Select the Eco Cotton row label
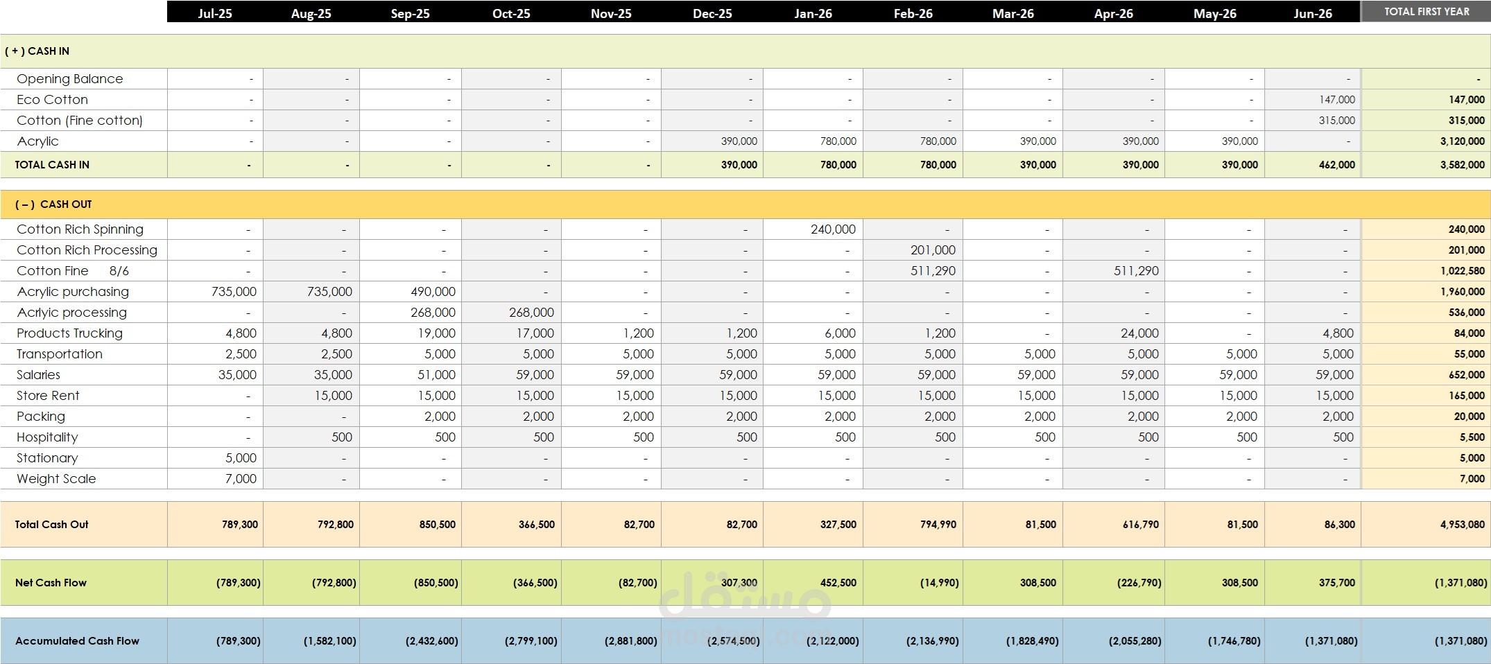1491x664 pixels. click(x=52, y=100)
